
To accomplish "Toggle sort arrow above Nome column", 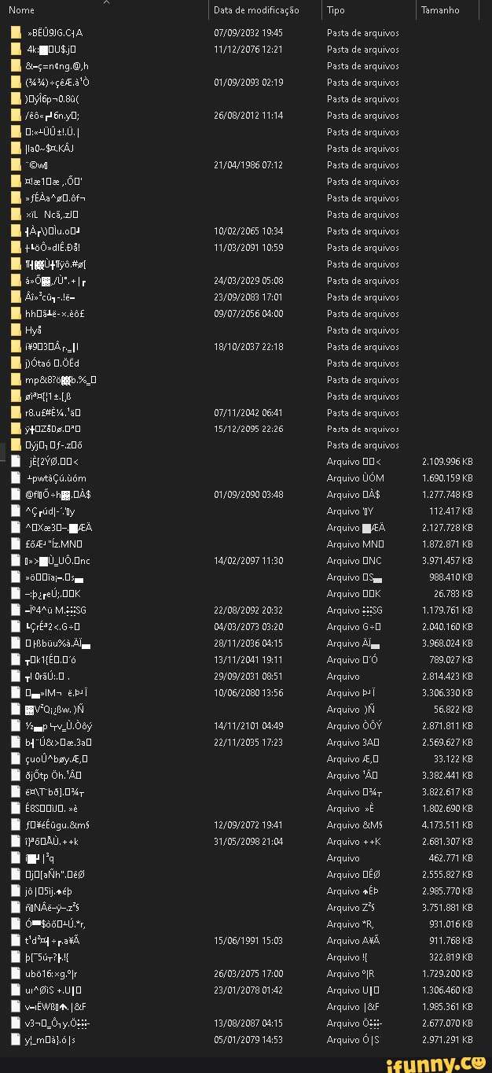I will coord(106,2).
